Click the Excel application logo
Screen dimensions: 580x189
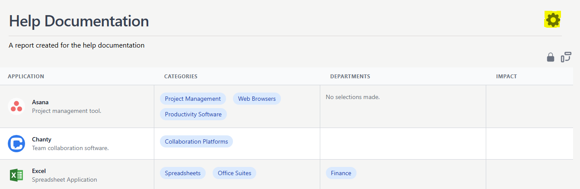[x=16, y=175]
